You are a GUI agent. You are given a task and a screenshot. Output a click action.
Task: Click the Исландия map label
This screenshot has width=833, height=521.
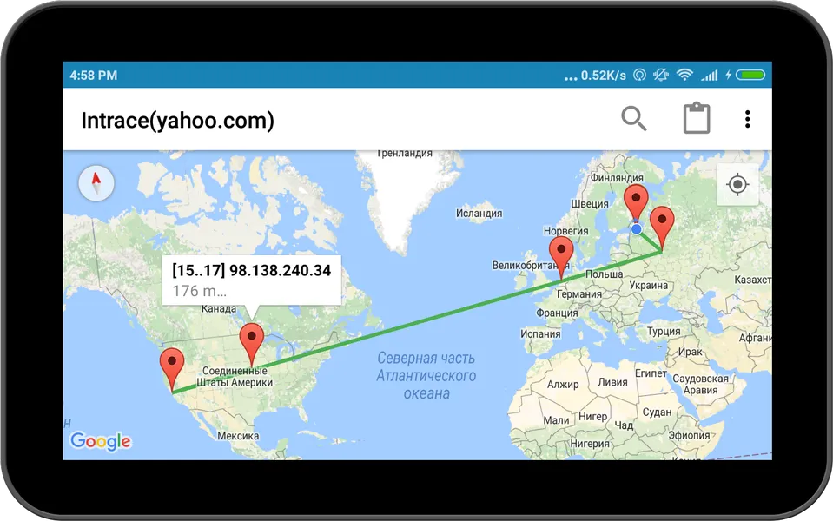click(x=479, y=214)
